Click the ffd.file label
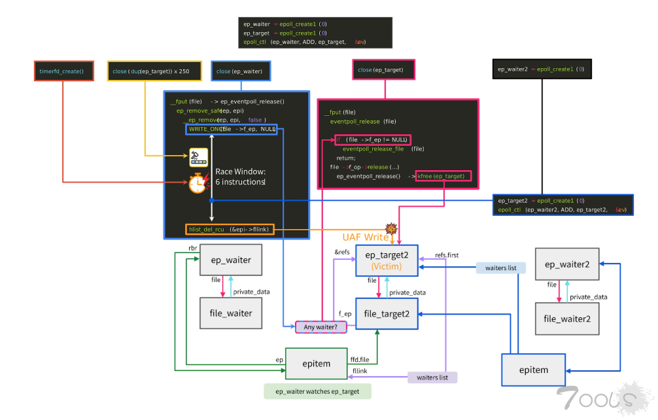 tap(360, 360)
